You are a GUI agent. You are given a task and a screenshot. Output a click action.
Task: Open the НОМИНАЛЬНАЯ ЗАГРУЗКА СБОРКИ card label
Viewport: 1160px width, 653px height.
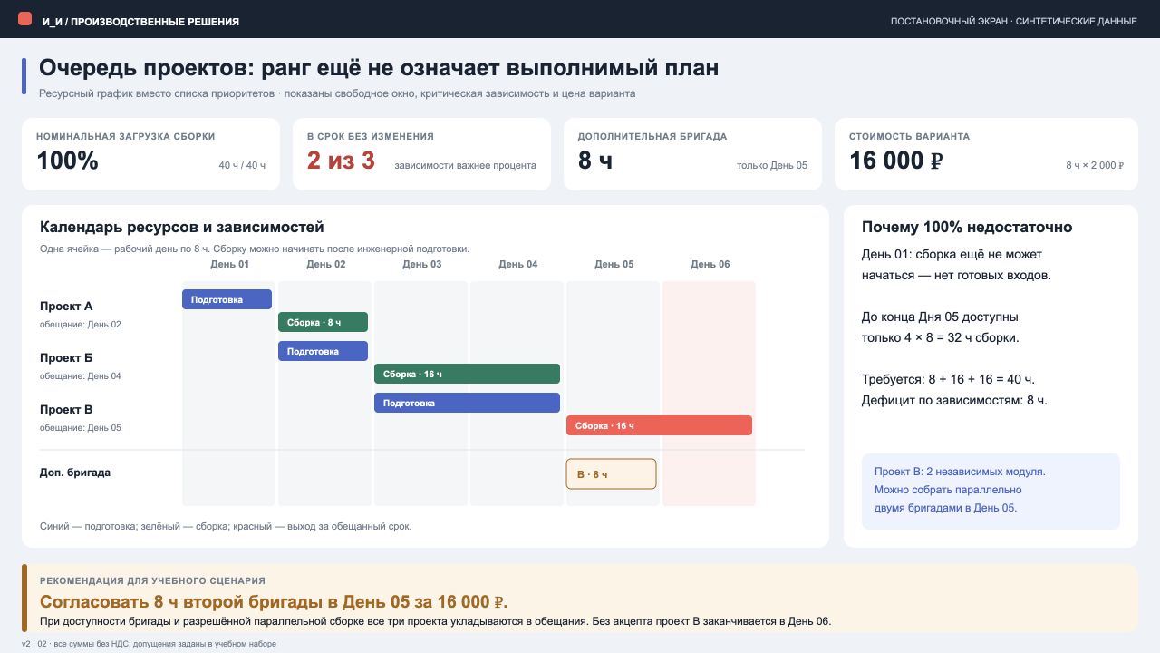pyautogui.click(x=126, y=136)
